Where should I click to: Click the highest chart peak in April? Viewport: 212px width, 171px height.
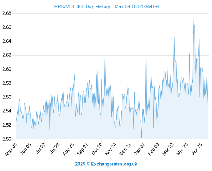(194, 18)
